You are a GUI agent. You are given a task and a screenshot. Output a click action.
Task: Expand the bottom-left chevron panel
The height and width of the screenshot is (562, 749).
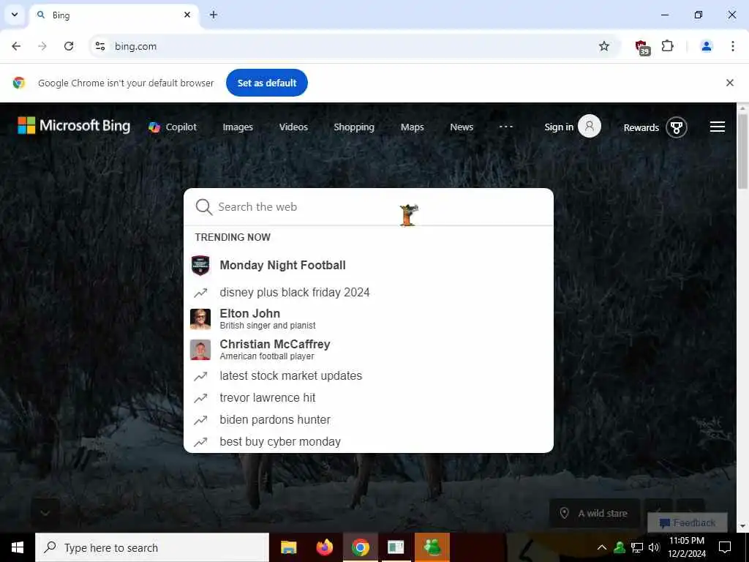click(45, 513)
